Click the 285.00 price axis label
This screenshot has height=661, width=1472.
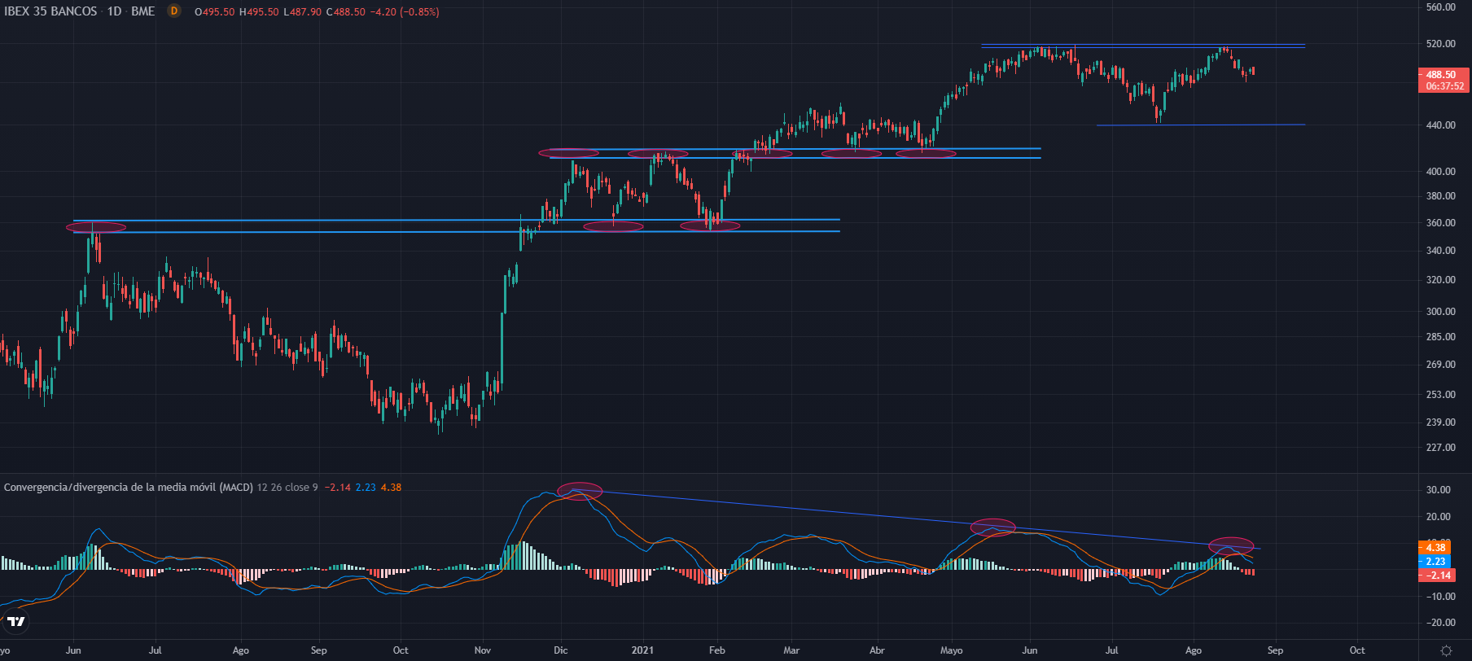coord(1441,337)
